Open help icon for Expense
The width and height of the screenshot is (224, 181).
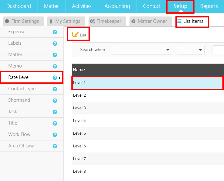click(x=55, y=32)
